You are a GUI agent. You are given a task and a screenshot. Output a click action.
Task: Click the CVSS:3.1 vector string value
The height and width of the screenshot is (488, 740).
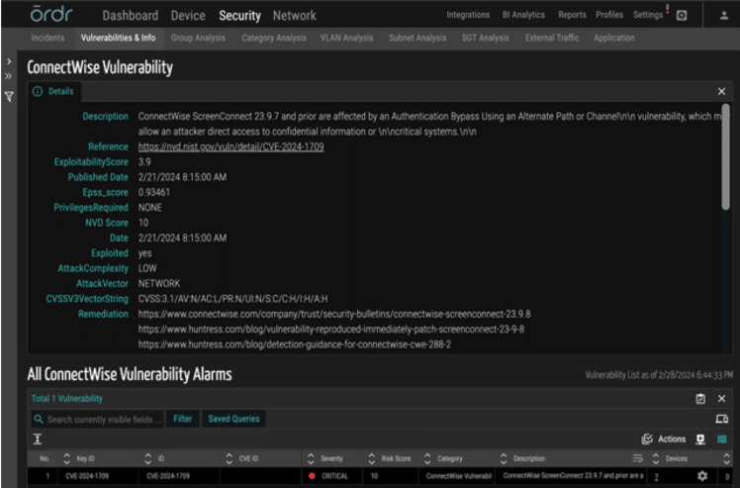[x=232, y=299]
